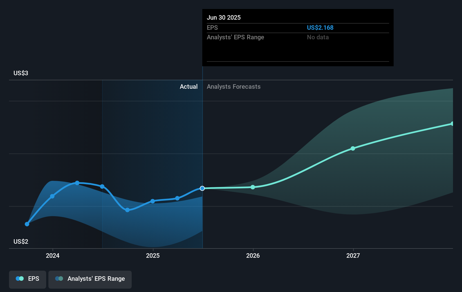Toggle the Analysts' EPS Range legend
This screenshot has height=292, width=462.
pos(90,279)
